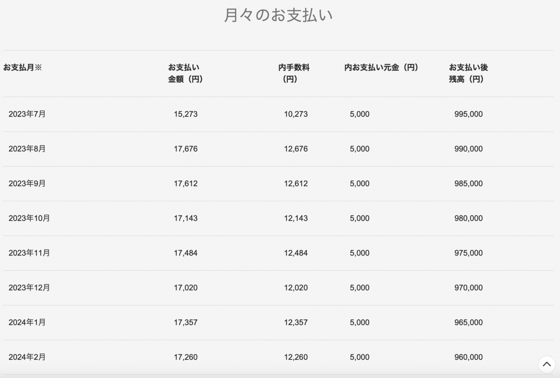This screenshot has width=560, height=378.
Task: Select the 2024年2月 row label
Action: 27,357
